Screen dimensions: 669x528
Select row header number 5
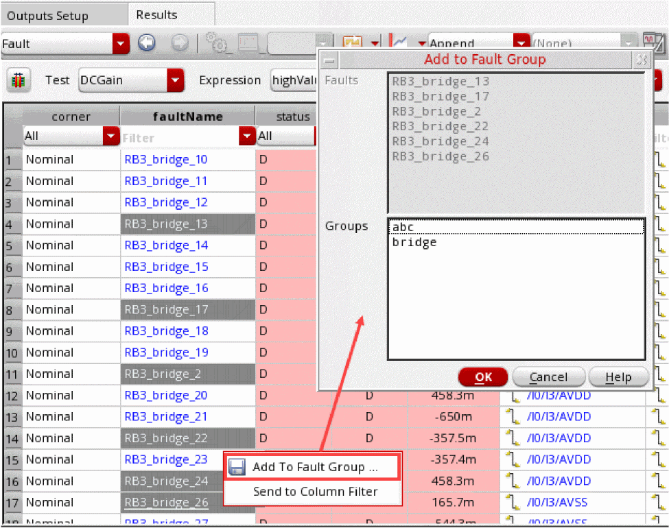click(12, 246)
